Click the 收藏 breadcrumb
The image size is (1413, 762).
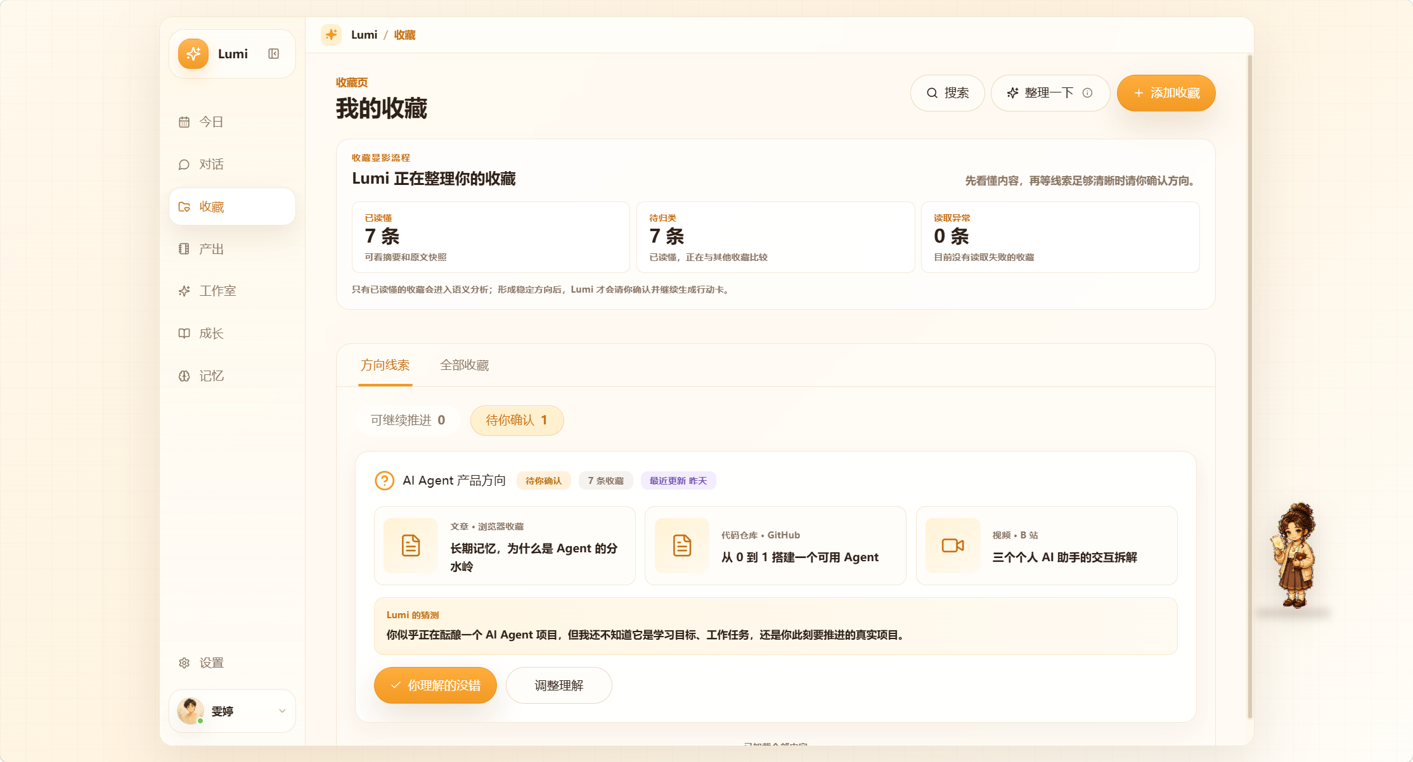[x=404, y=35]
